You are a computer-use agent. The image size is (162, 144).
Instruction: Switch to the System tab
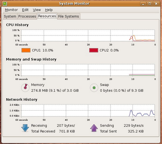click(10, 16)
